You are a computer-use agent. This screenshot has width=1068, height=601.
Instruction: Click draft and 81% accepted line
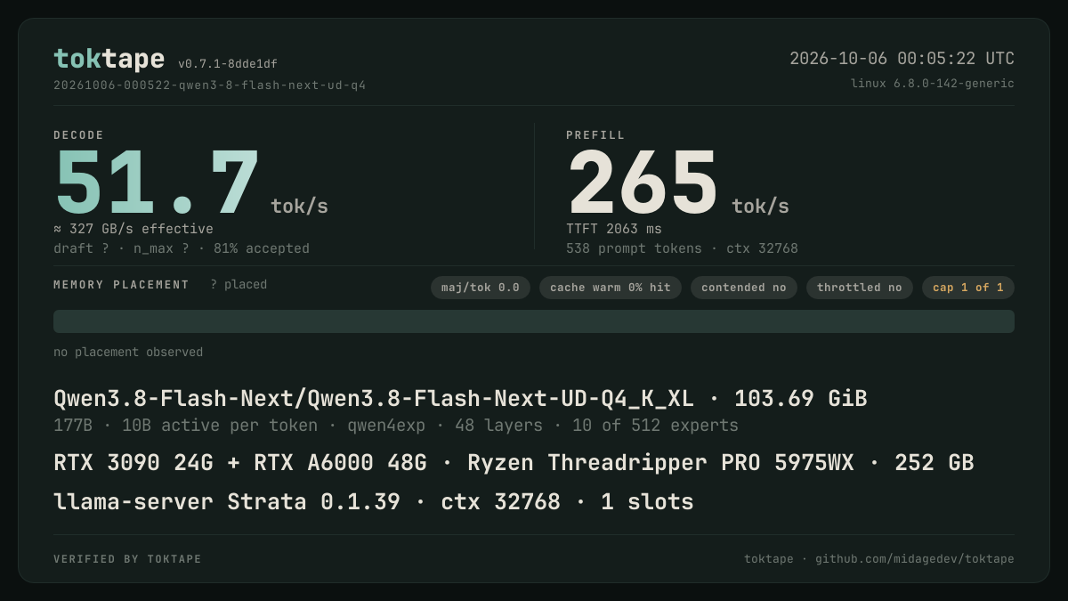point(182,248)
